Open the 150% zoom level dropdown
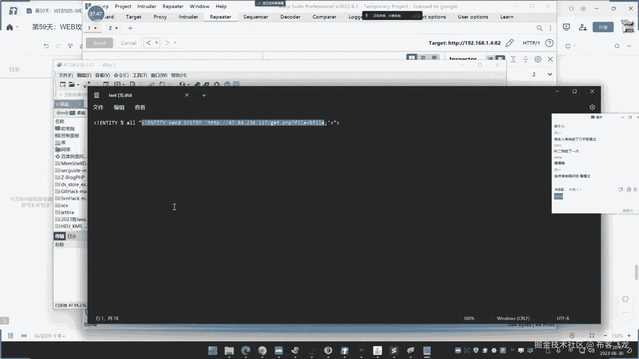Screen dimensions: 639x359 coord(617,336)
